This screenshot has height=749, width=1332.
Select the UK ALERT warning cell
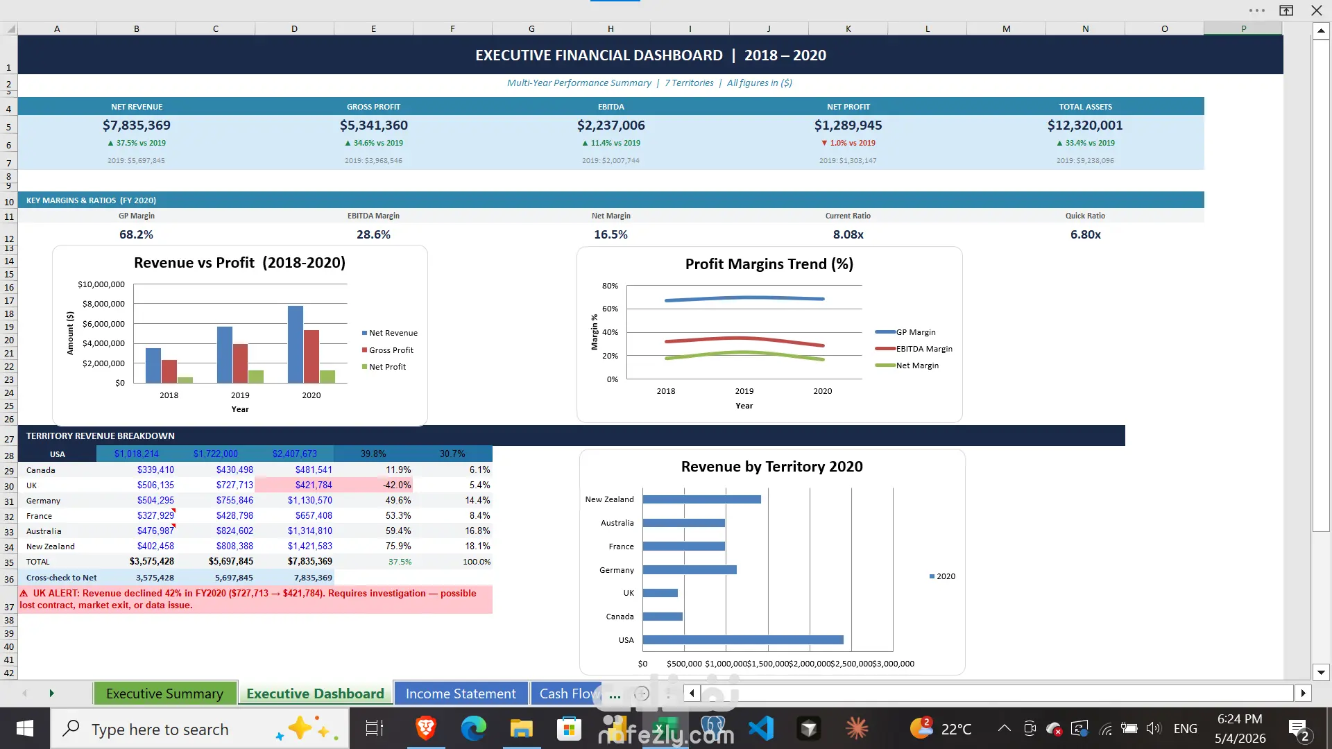coord(255,599)
